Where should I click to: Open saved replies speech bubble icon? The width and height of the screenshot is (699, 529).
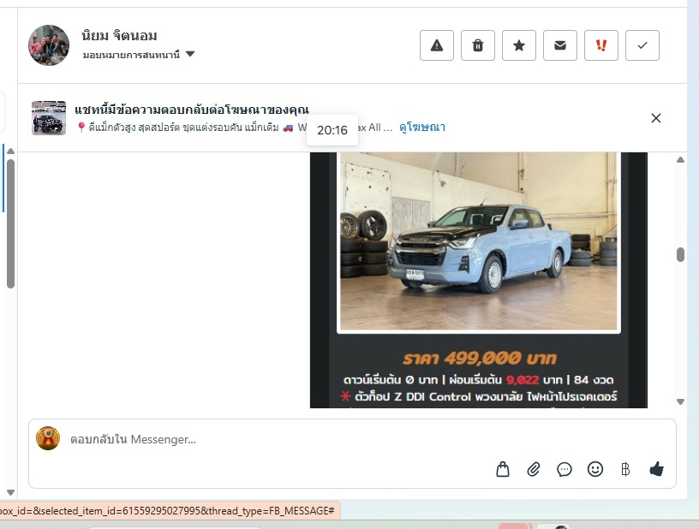coord(565,469)
